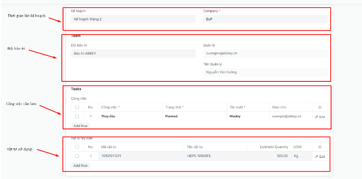Viewport: 362px width, 179px height.
Task: Click Giao cho cell in task row
Action: coord(290,116)
